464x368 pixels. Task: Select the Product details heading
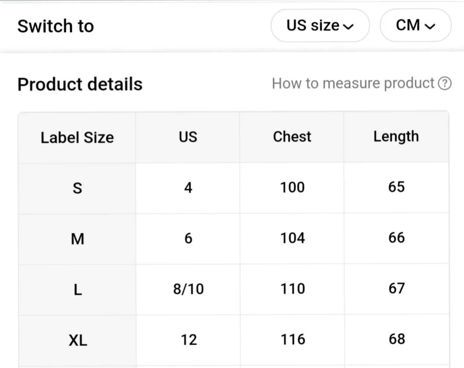(80, 84)
